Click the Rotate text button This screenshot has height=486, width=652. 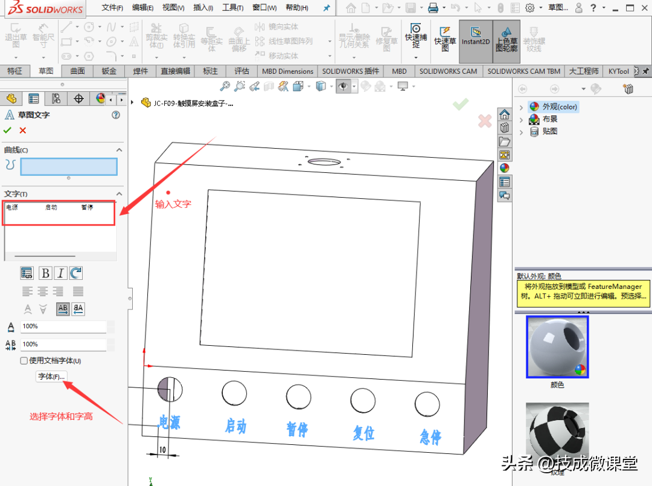(x=76, y=273)
